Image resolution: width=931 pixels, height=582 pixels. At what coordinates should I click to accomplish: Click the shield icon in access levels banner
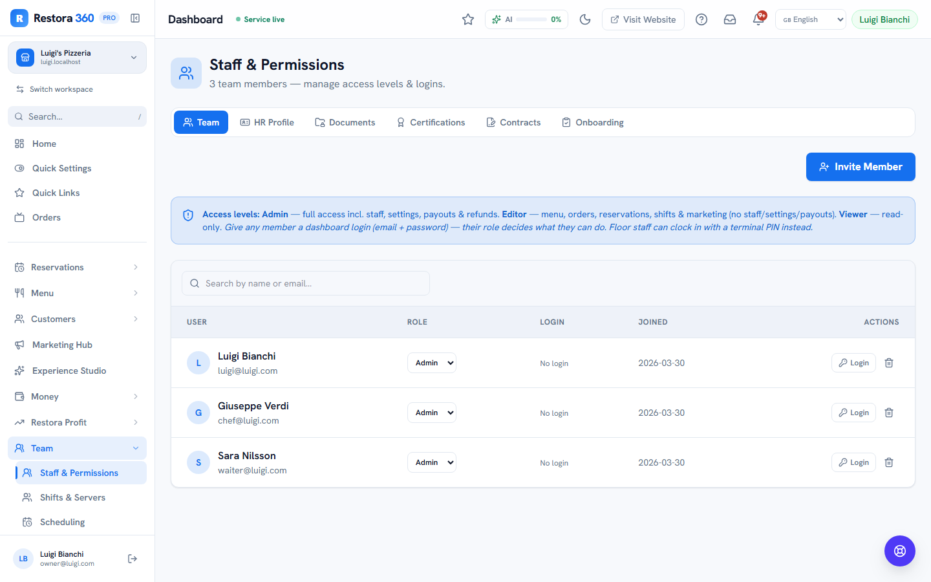(x=188, y=215)
